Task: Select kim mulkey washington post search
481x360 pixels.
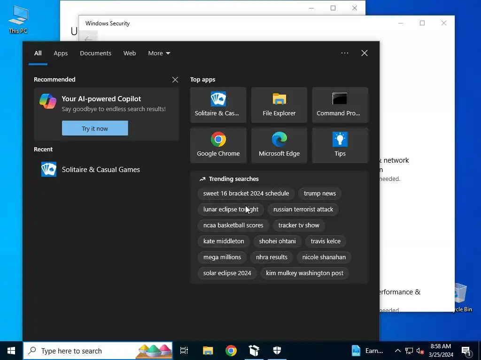Action: point(304,273)
